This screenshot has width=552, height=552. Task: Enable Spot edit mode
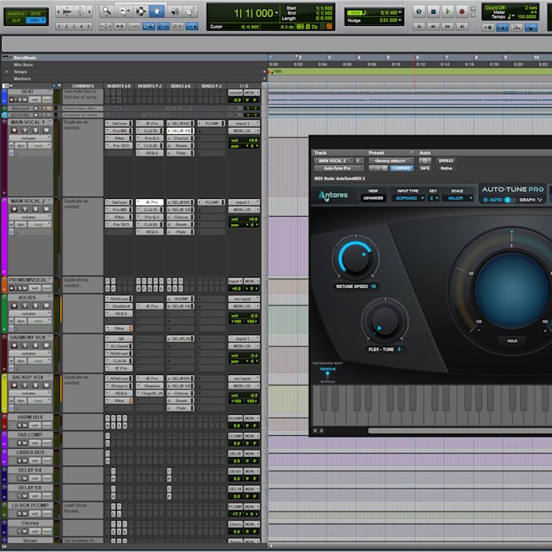click(x=36, y=14)
